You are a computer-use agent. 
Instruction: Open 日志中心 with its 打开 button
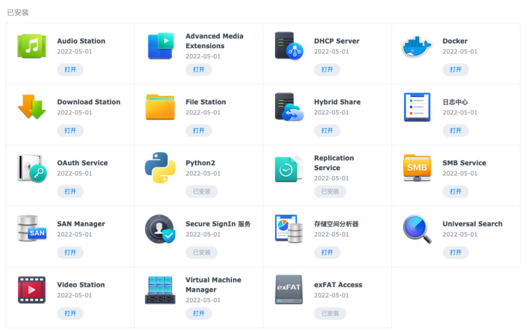456,130
